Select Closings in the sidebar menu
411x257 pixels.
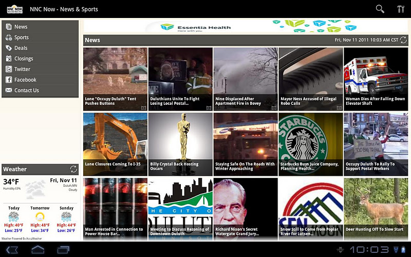[x=40, y=59]
